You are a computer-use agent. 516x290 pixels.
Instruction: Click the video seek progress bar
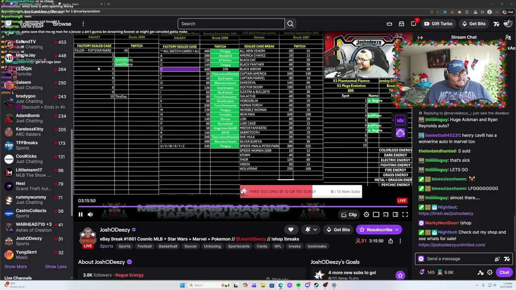[243, 207]
